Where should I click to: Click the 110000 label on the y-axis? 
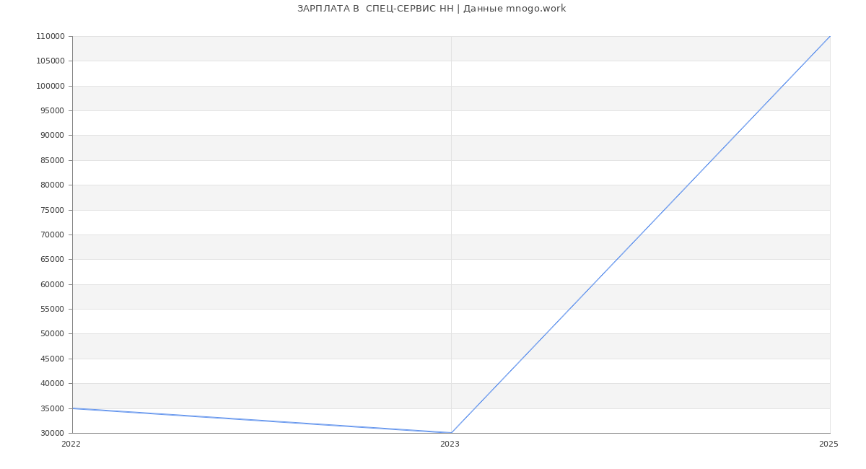point(50,36)
